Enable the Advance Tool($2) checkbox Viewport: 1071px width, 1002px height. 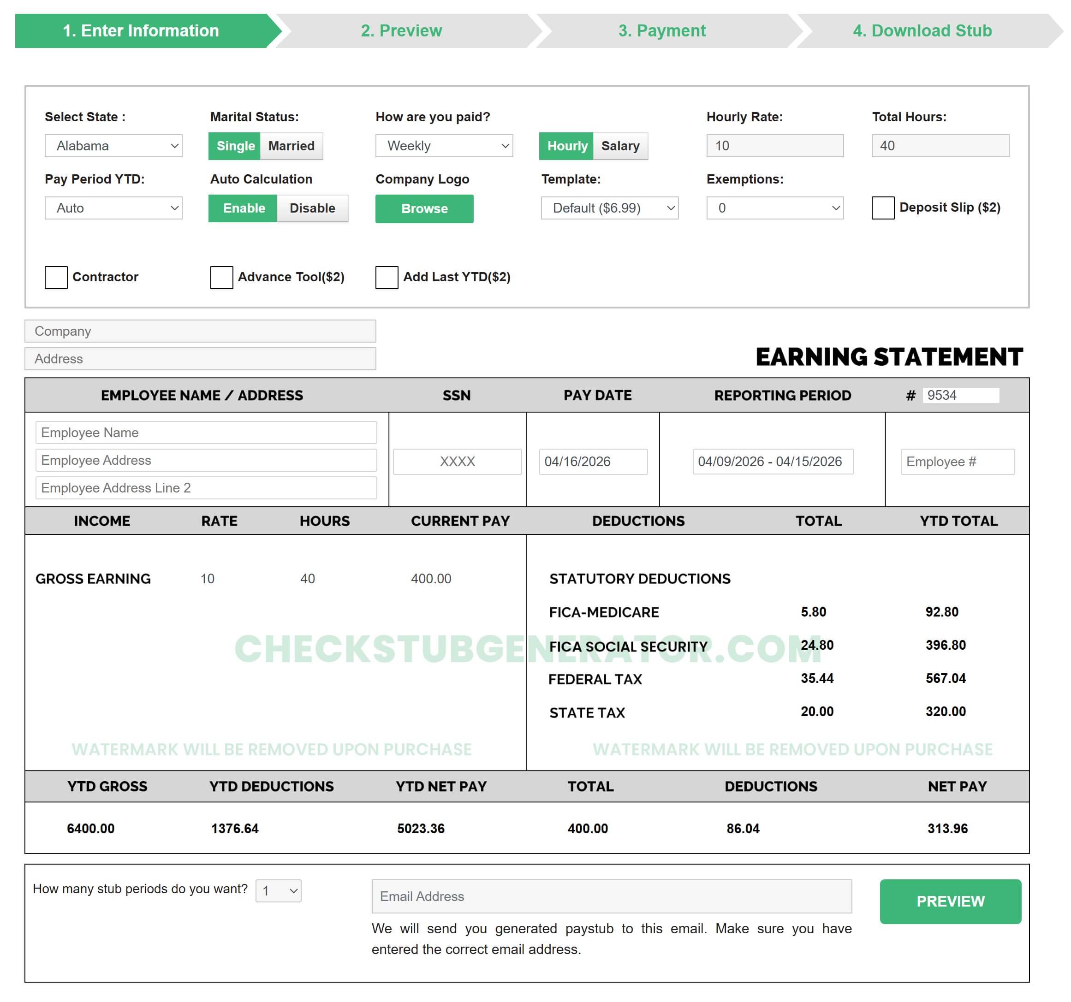tap(221, 278)
